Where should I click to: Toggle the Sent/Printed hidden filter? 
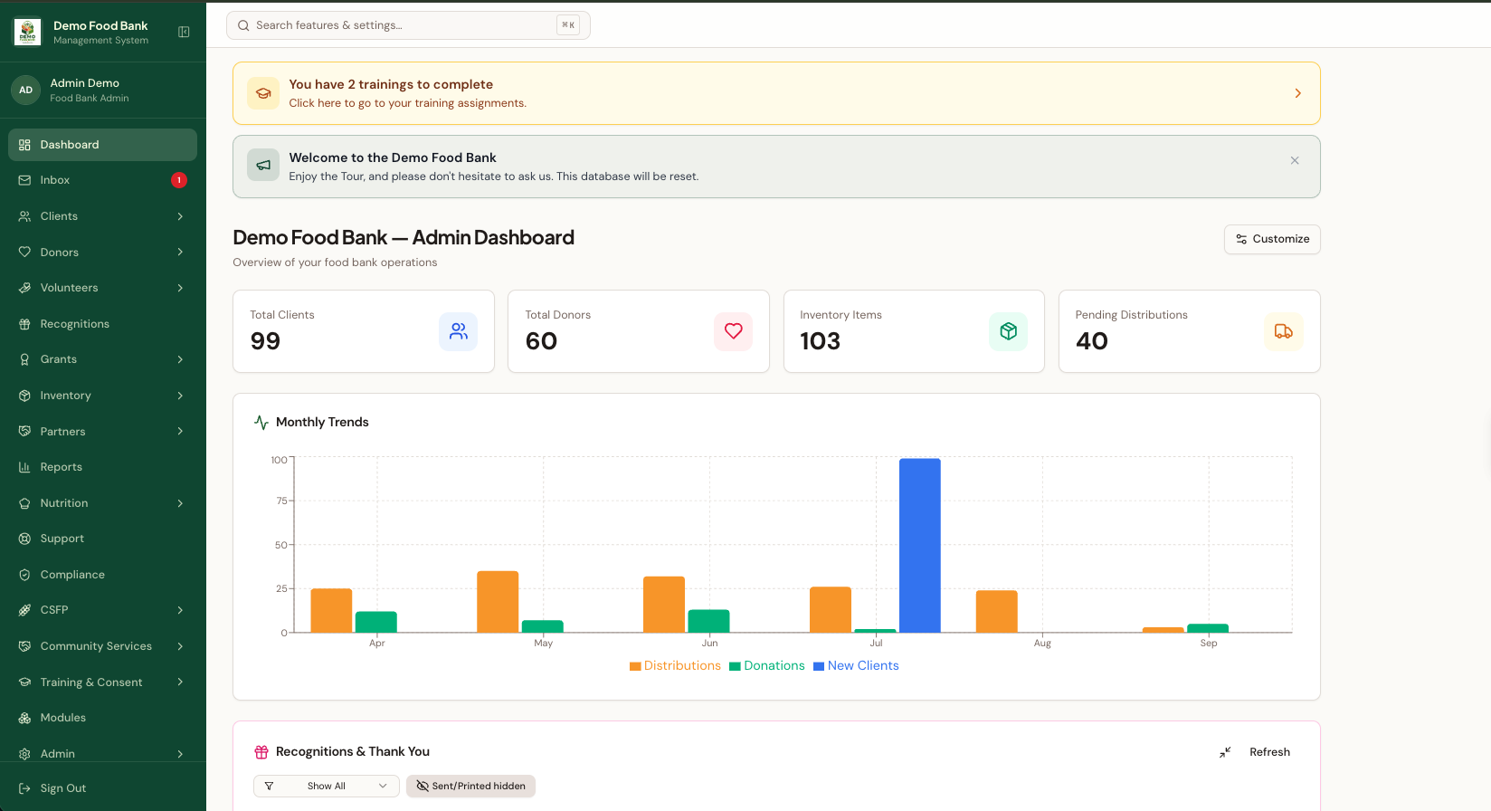[x=470, y=786]
